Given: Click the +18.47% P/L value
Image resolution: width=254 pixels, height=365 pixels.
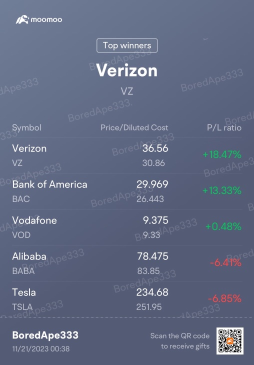Looking at the screenshot, I should (222, 154).
